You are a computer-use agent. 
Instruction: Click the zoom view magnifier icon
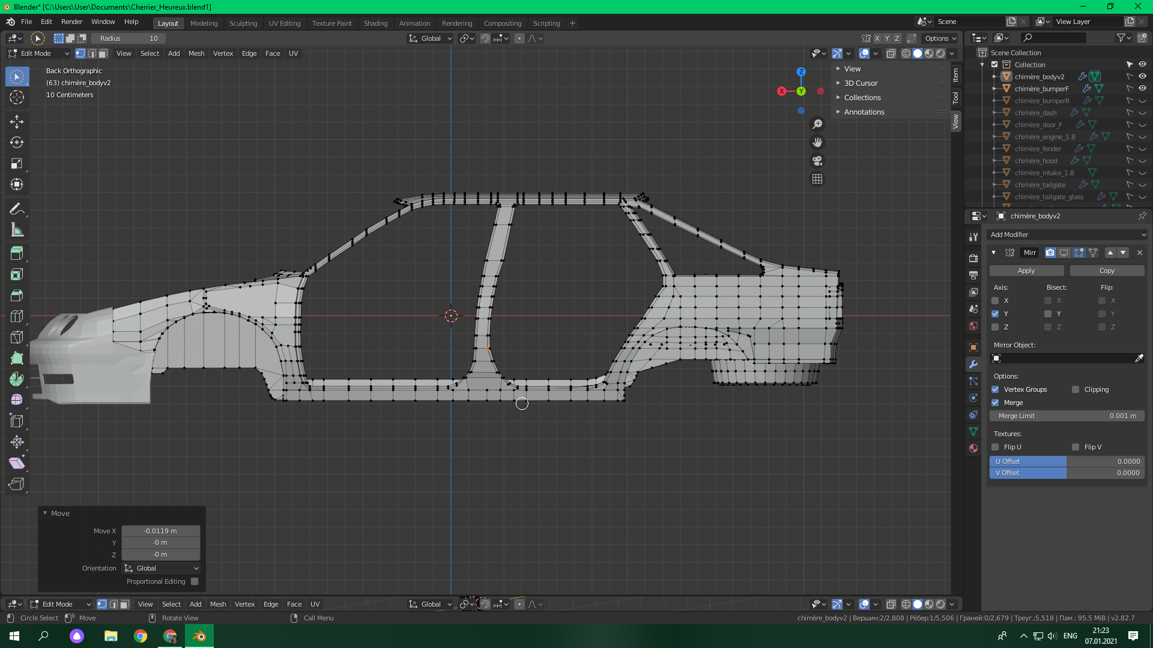pos(817,124)
